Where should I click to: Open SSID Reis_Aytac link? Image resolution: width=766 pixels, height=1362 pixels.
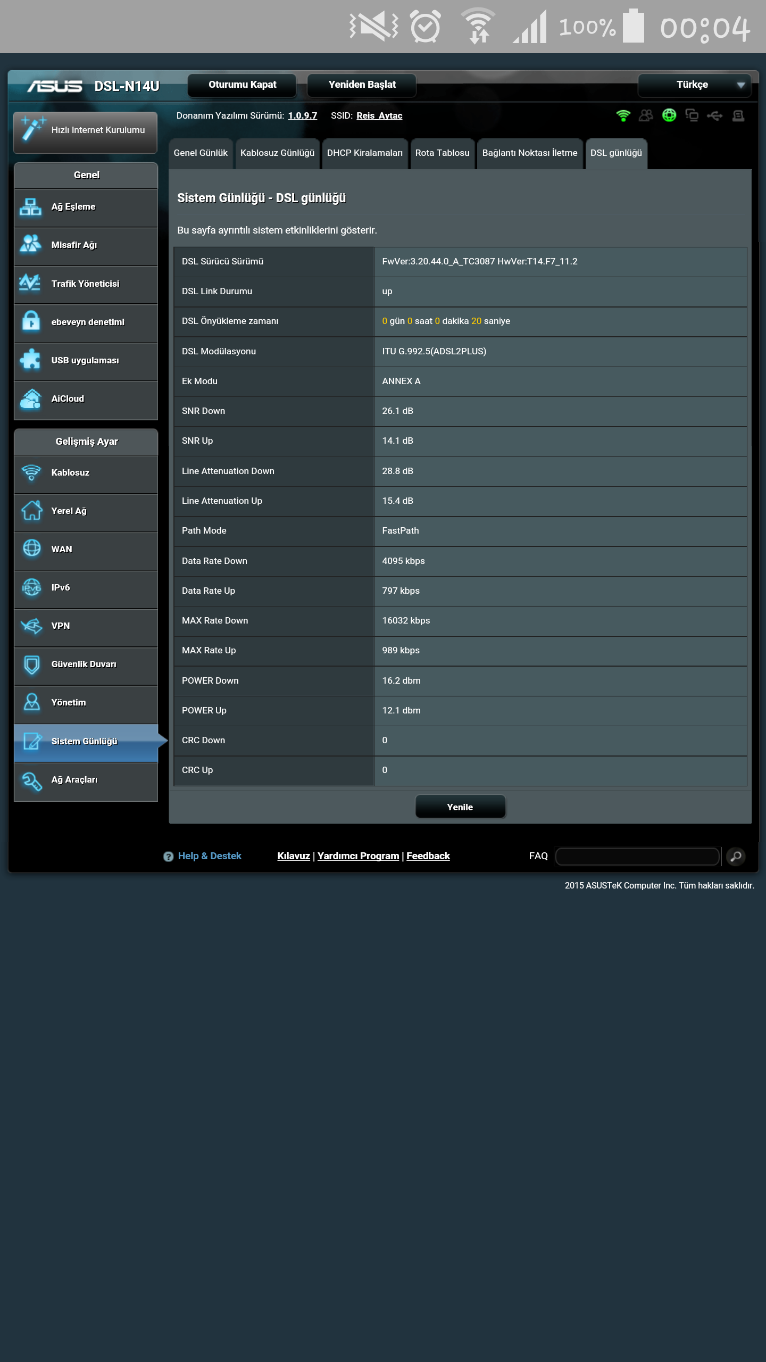pos(379,115)
